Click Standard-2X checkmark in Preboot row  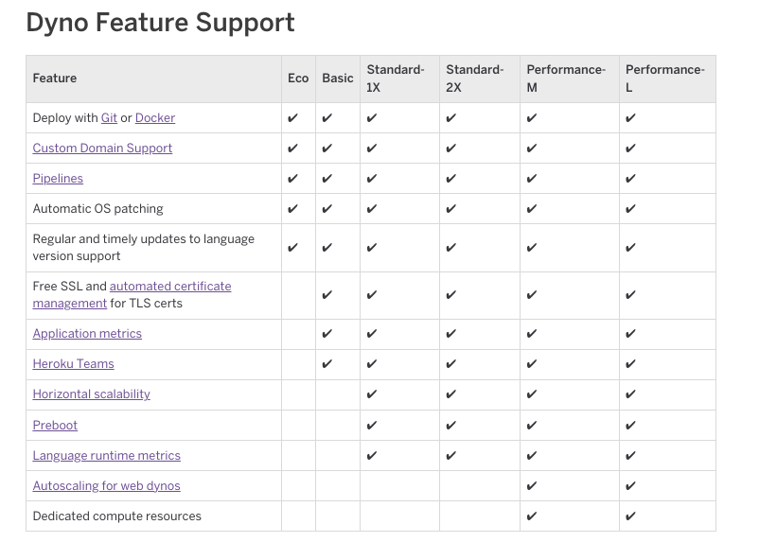point(450,425)
